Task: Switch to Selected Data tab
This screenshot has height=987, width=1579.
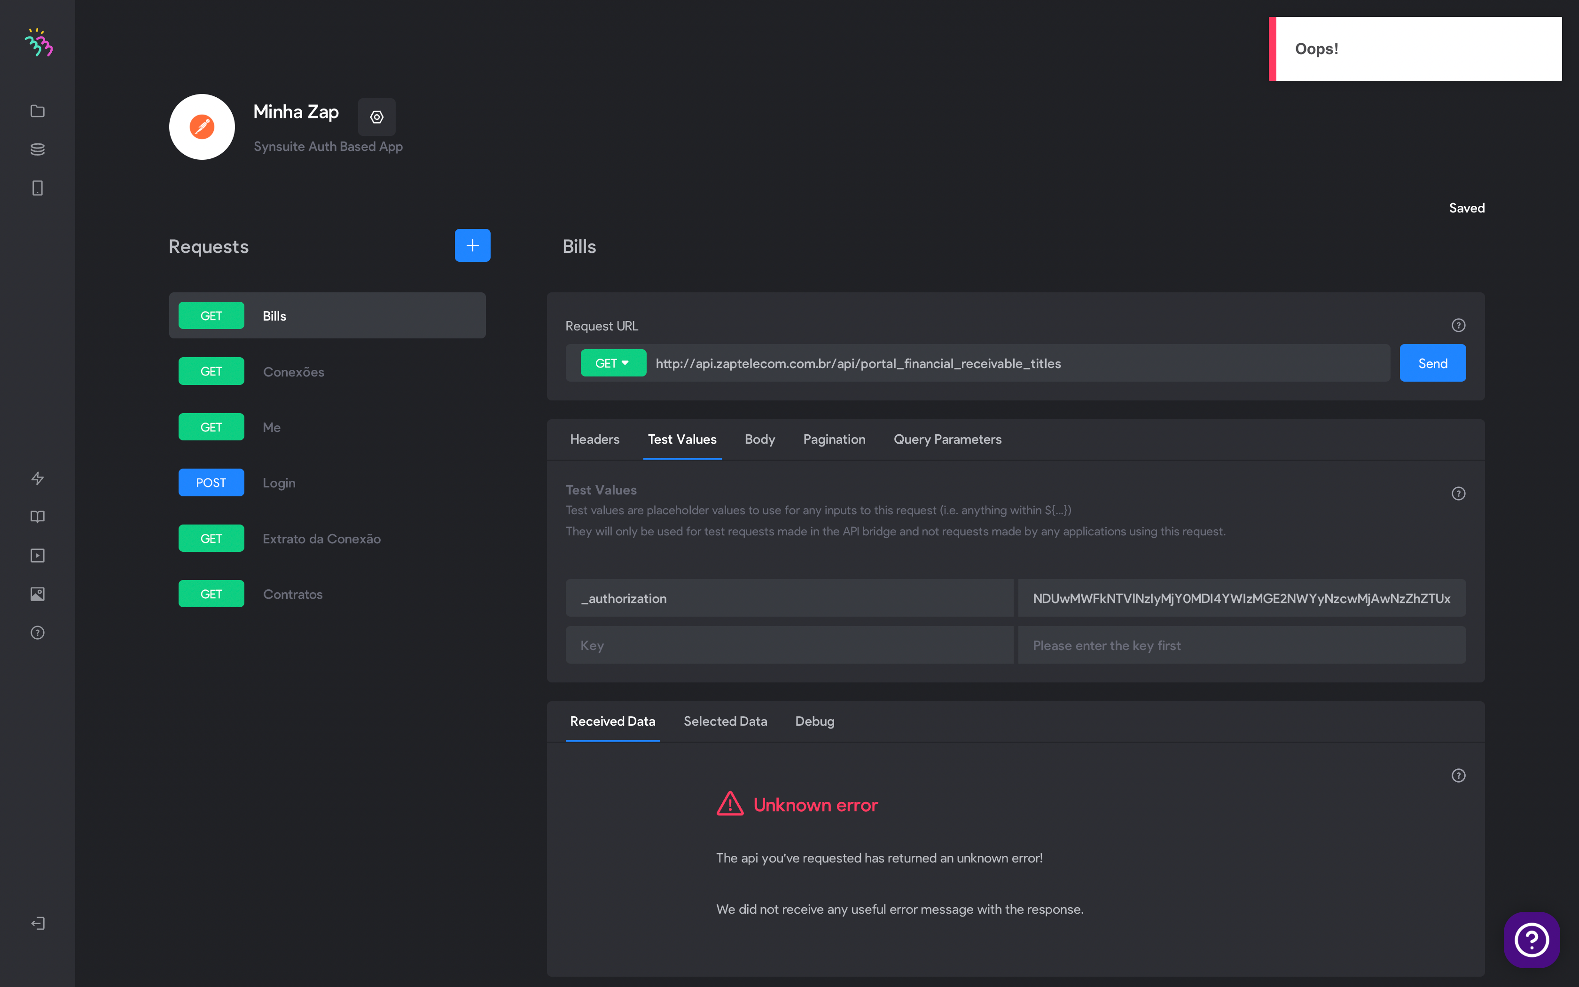Action: click(x=725, y=721)
